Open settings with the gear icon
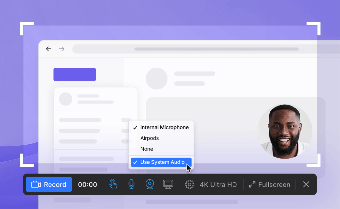 click(189, 184)
